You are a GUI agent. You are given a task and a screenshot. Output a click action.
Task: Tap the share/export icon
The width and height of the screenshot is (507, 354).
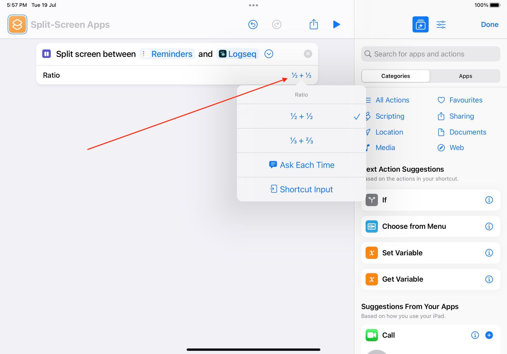pos(314,24)
